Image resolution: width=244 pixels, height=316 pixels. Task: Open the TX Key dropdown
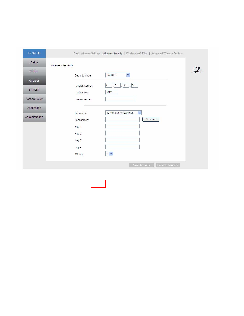point(109,154)
